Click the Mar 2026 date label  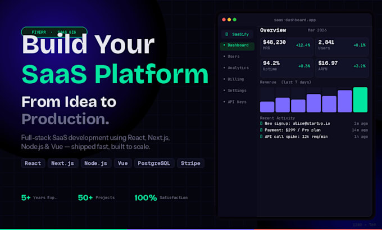tap(317, 30)
